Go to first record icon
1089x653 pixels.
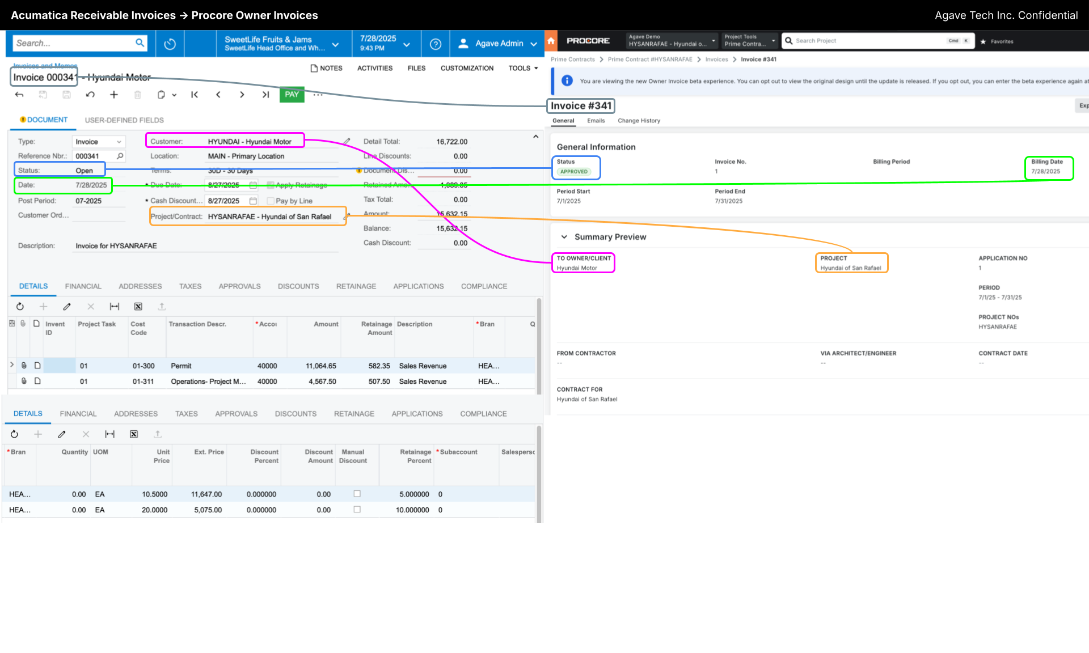pos(195,95)
